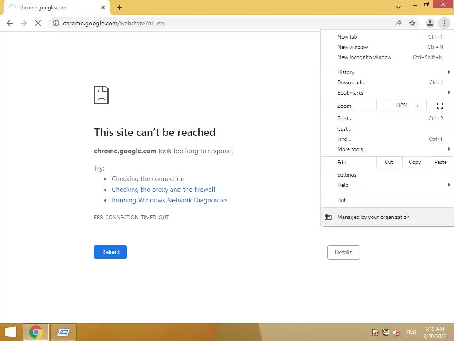This screenshot has height=341, width=454.
Task: Click the forward navigation arrow
Action: (x=24, y=23)
